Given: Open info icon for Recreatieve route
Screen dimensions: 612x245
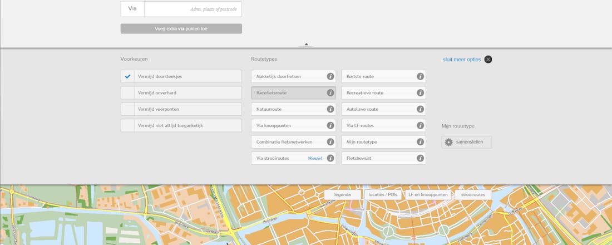Looking at the screenshot, I should pos(420,93).
